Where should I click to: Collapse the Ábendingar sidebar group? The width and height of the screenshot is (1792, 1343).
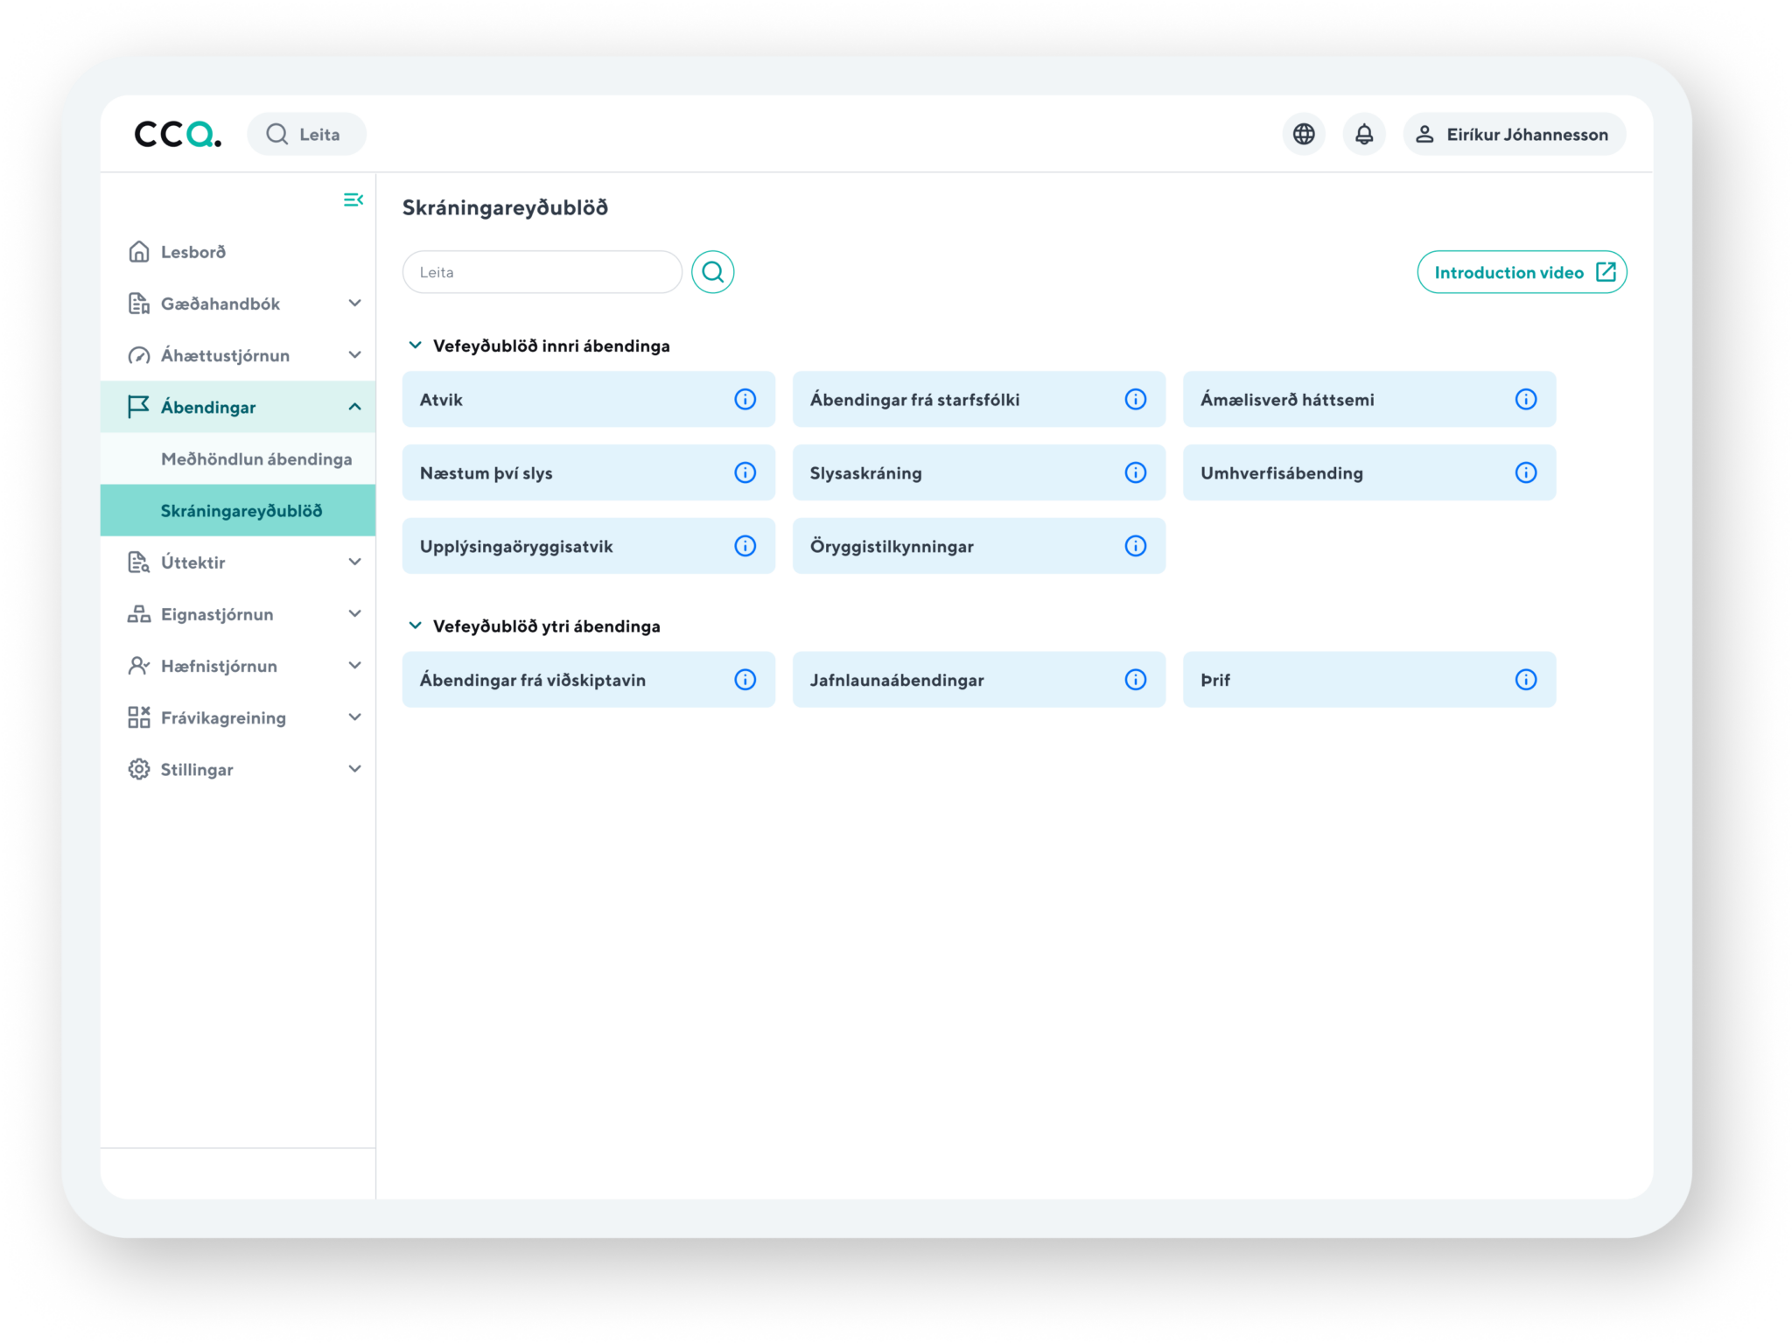pyautogui.click(x=354, y=407)
